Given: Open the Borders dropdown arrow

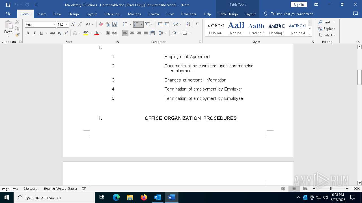Looking at the screenshot, I should coord(190,33).
